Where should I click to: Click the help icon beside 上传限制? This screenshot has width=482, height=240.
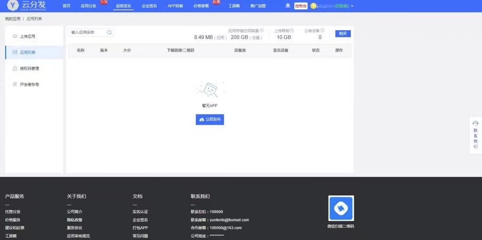coord(292,31)
